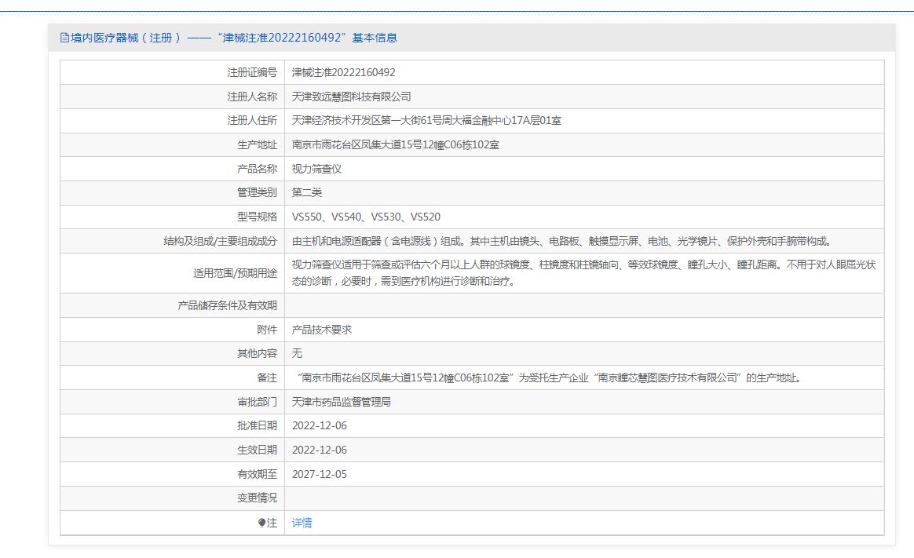Click the expiry date 2027-12-05

coord(319,475)
